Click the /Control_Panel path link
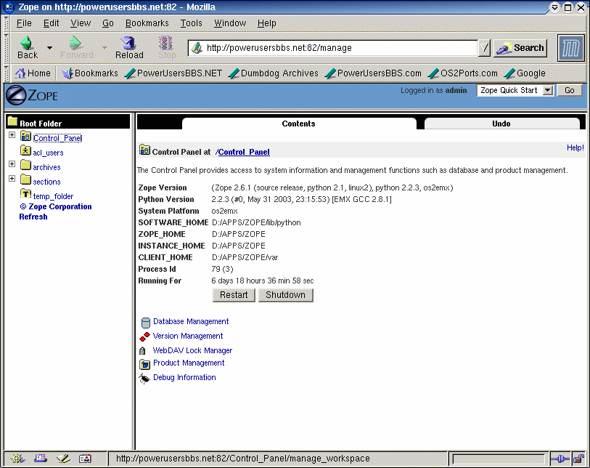The image size is (590, 468). [x=242, y=152]
